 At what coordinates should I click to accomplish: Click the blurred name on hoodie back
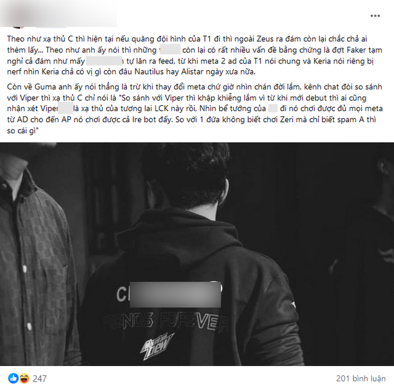175,295
